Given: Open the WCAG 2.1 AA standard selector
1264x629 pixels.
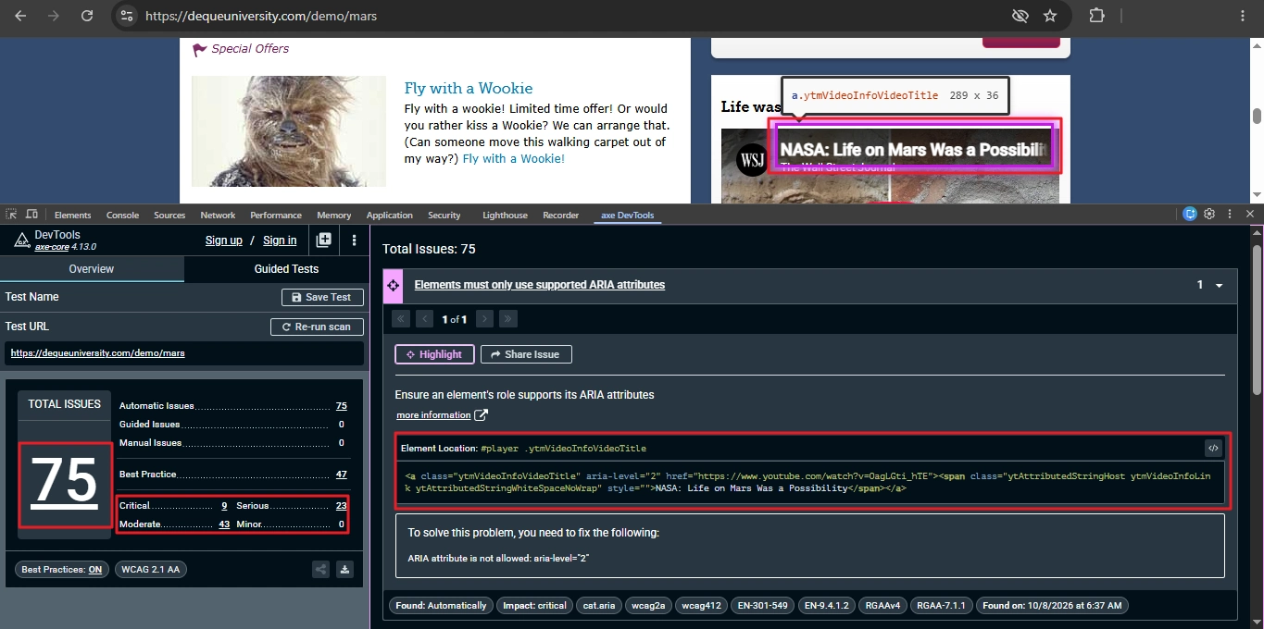Looking at the screenshot, I should coord(151,570).
